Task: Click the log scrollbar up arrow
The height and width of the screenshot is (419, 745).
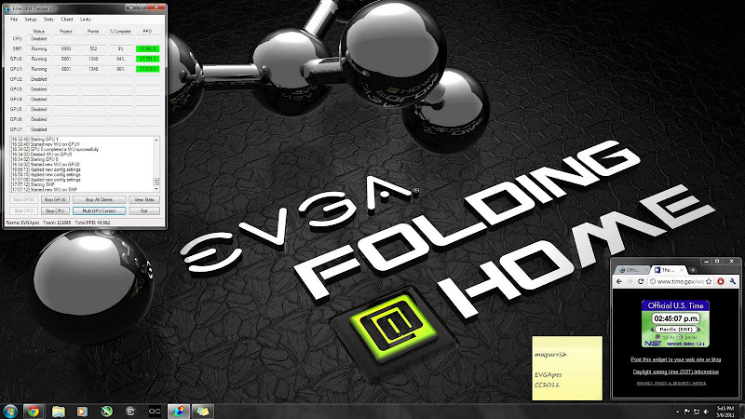Action: click(156, 140)
